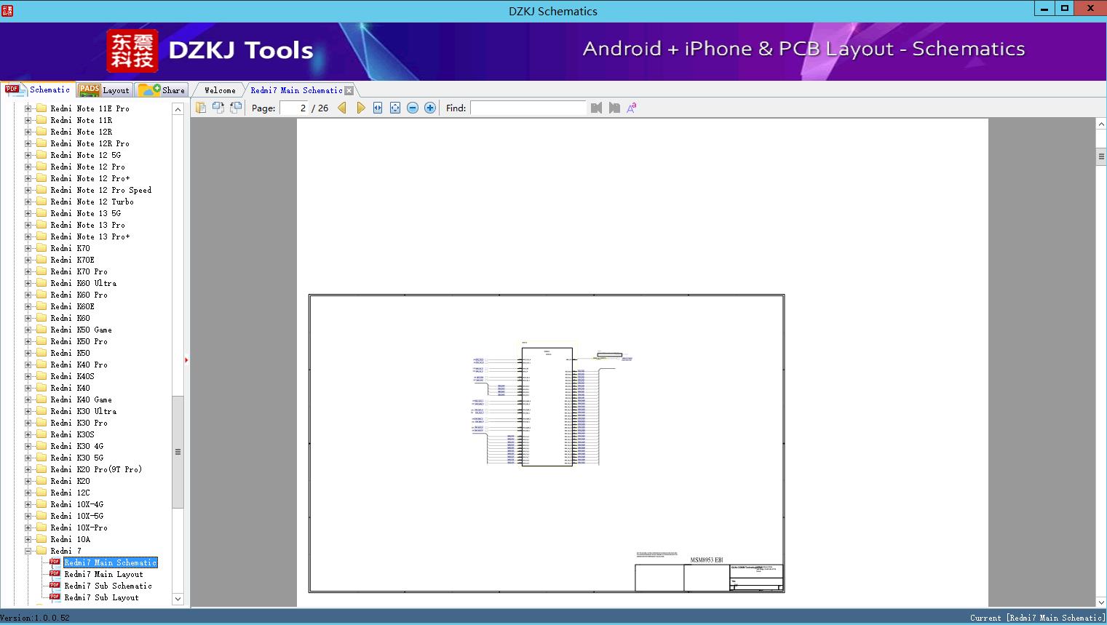1107x625 pixels.
Task: Click the fit width icon
Action: click(378, 108)
